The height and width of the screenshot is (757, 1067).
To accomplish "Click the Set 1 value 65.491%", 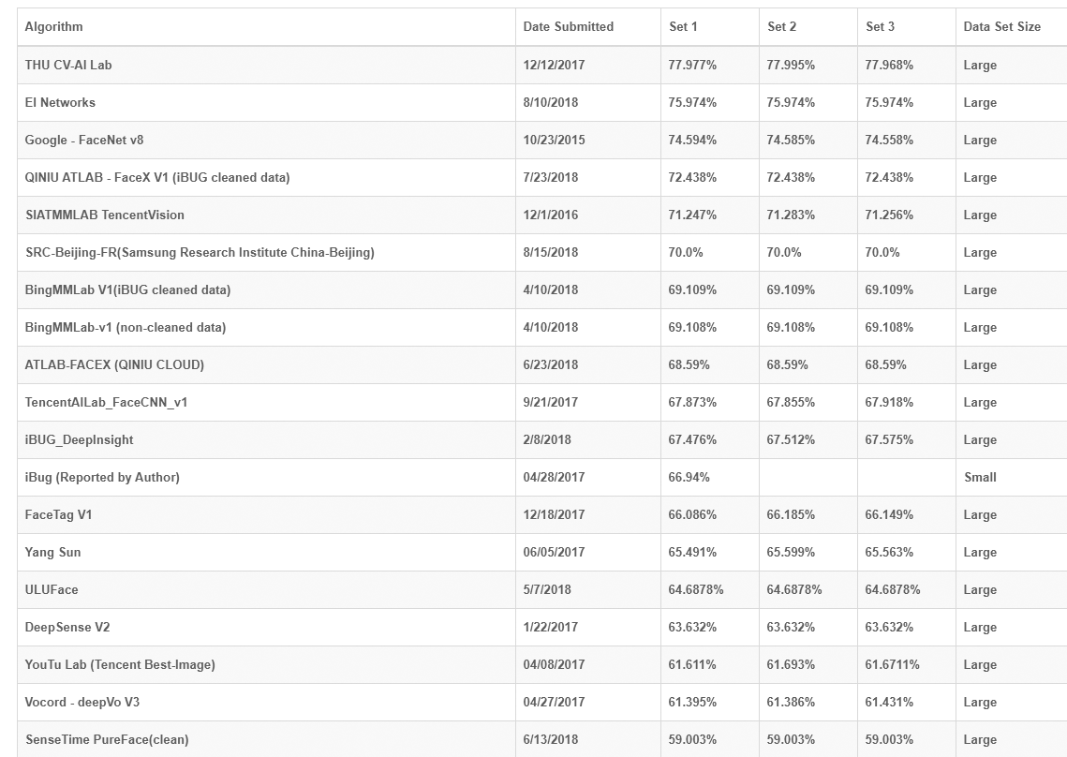I will pyautogui.click(x=692, y=552).
